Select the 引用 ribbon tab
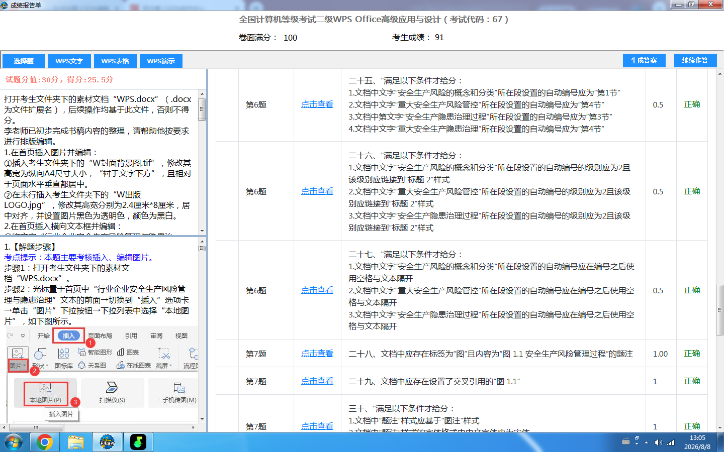The width and height of the screenshot is (724, 452). tap(131, 335)
